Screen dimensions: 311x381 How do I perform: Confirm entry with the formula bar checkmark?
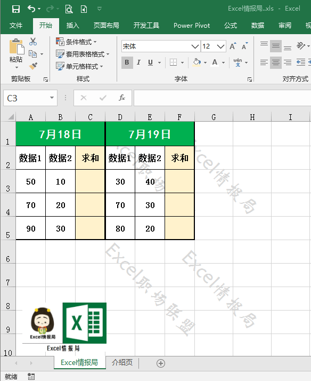[103, 98]
